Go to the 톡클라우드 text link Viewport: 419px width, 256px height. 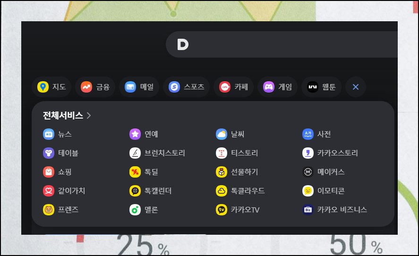tap(248, 191)
